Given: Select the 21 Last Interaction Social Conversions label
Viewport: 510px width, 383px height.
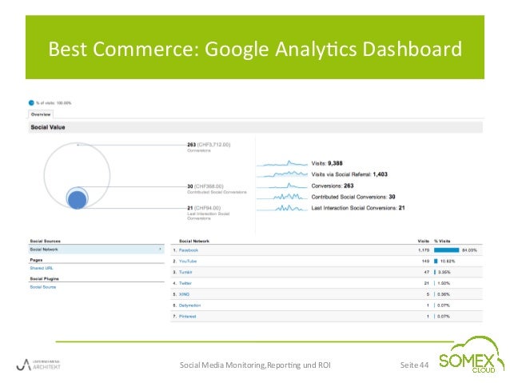Looking at the screenshot, I should [208, 213].
